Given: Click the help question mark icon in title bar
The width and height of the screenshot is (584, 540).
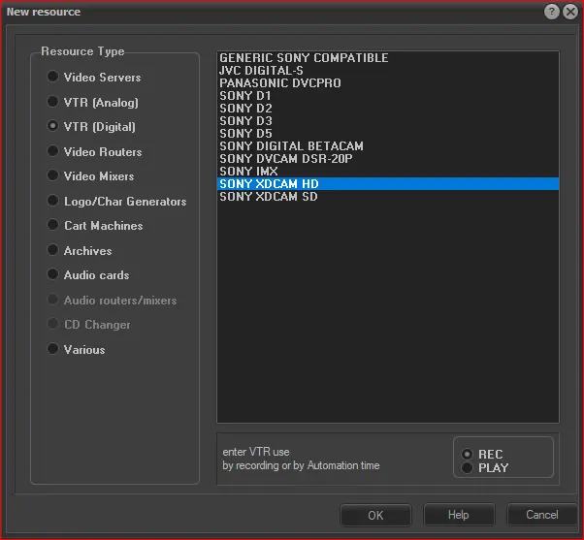Looking at the screenshot, I should 552,12.
